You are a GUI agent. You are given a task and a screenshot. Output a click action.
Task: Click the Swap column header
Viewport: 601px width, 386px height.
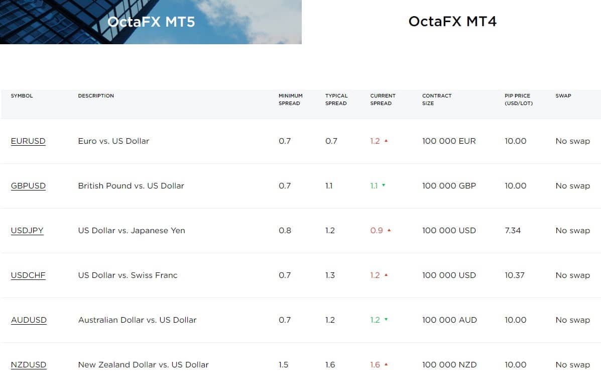563,96
